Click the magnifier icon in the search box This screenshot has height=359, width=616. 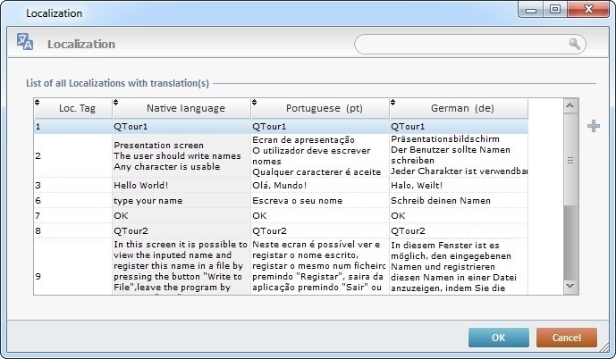pos(574,44)
